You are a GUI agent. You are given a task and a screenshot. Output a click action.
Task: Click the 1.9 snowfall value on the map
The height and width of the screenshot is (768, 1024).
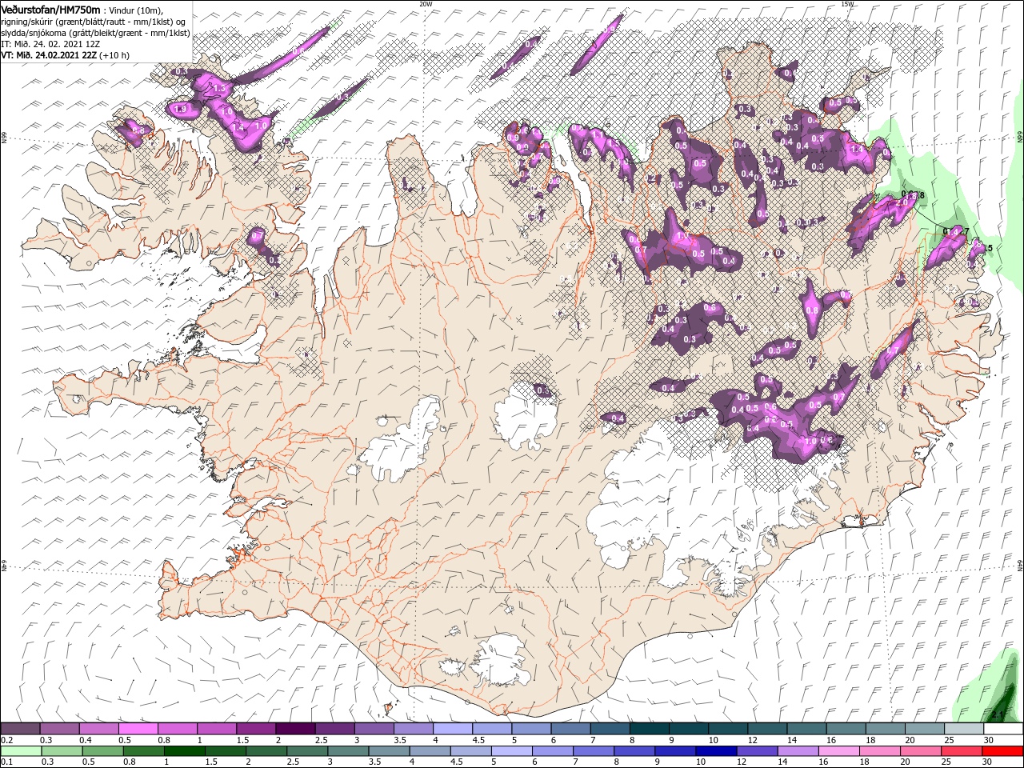point(180,109)
